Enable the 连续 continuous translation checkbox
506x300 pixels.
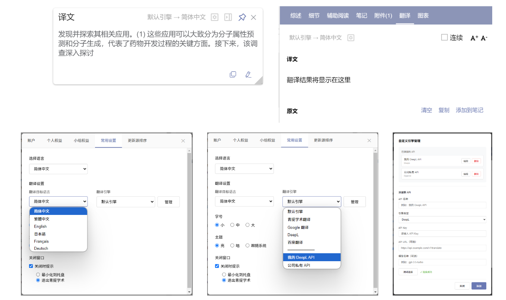point(445,37)
